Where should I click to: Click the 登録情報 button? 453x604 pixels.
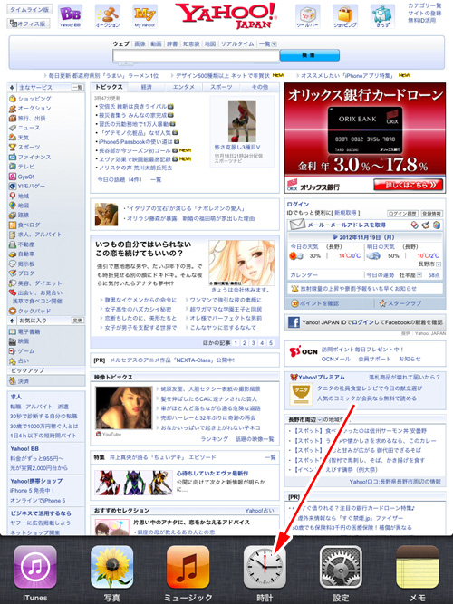[431, 213]
